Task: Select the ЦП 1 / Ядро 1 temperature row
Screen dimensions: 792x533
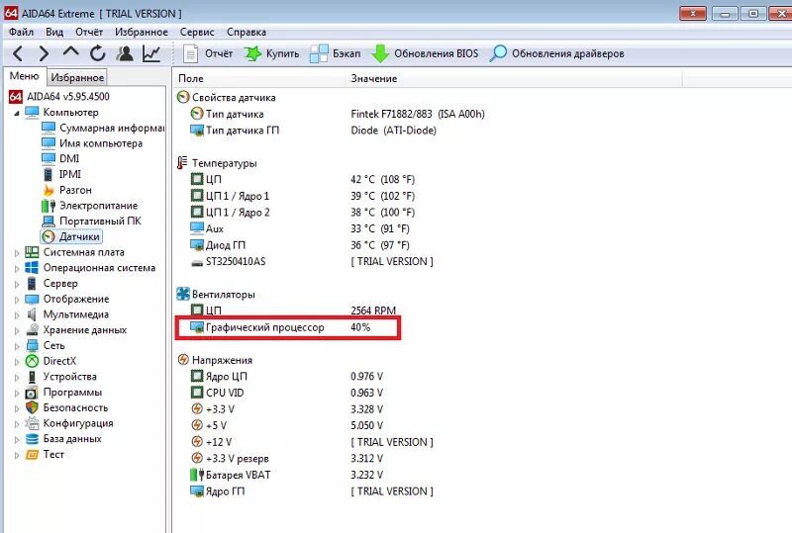Action: coord(303,196)
